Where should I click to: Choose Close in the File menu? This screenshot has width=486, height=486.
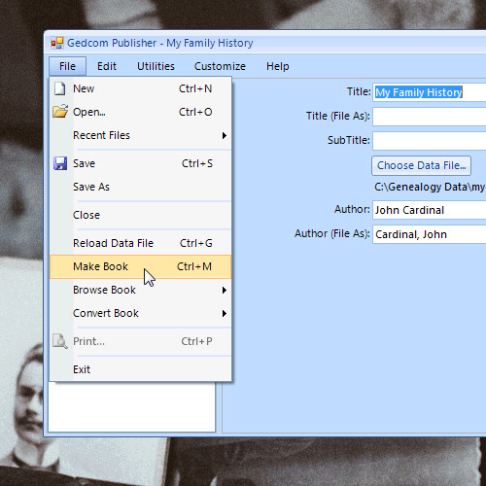pyautogui.click(x=141, y=215)
